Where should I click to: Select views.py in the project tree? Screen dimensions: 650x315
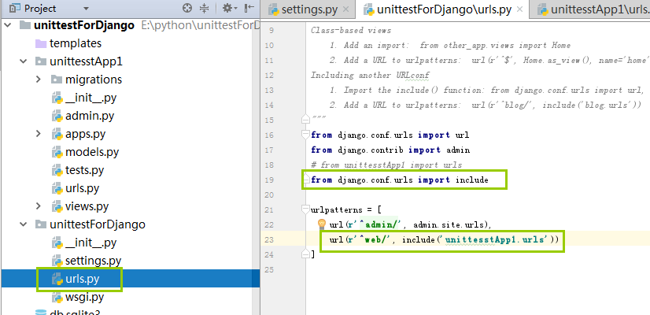pyautogui.click(x=87, y=206)
